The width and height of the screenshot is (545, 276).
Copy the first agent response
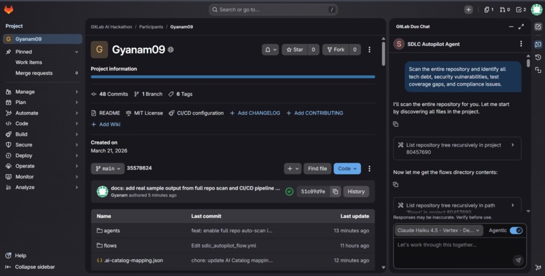[x=396, y=124]
